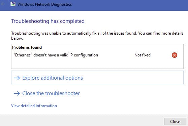
Task: Click the Not fixed status text
Action: coord(143,55)
